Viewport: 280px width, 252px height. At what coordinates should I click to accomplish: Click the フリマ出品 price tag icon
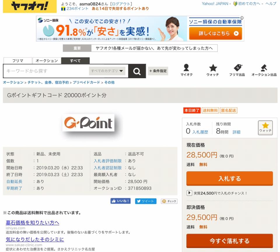pos(237,70)
